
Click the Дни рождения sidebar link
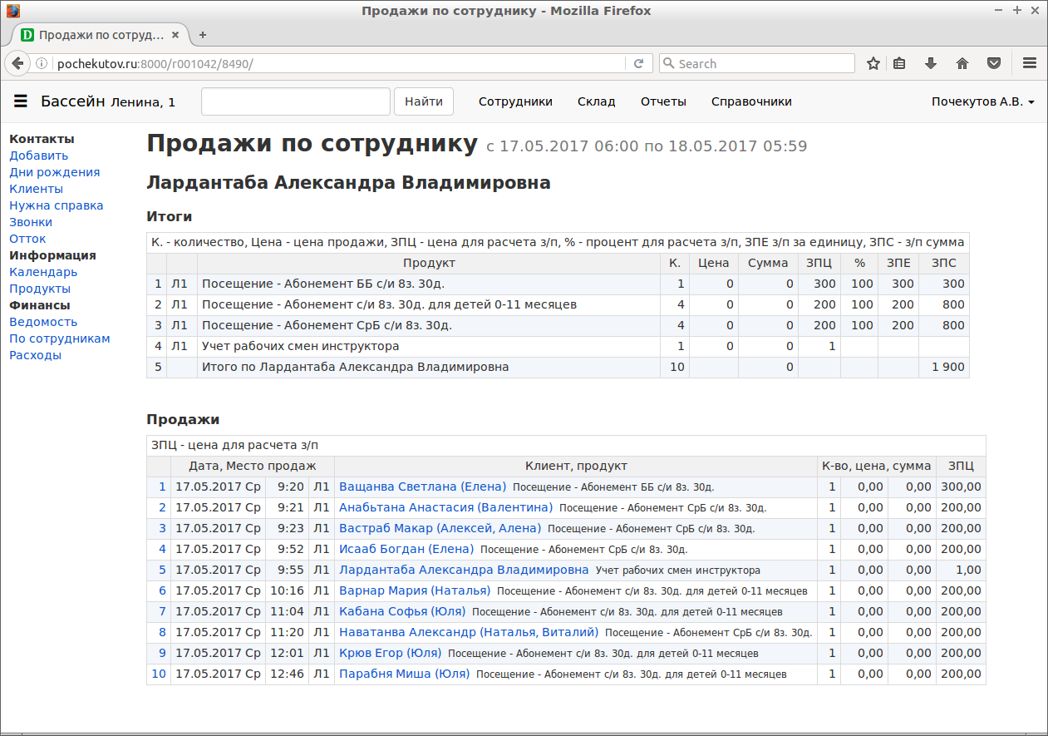coord(54,172)
